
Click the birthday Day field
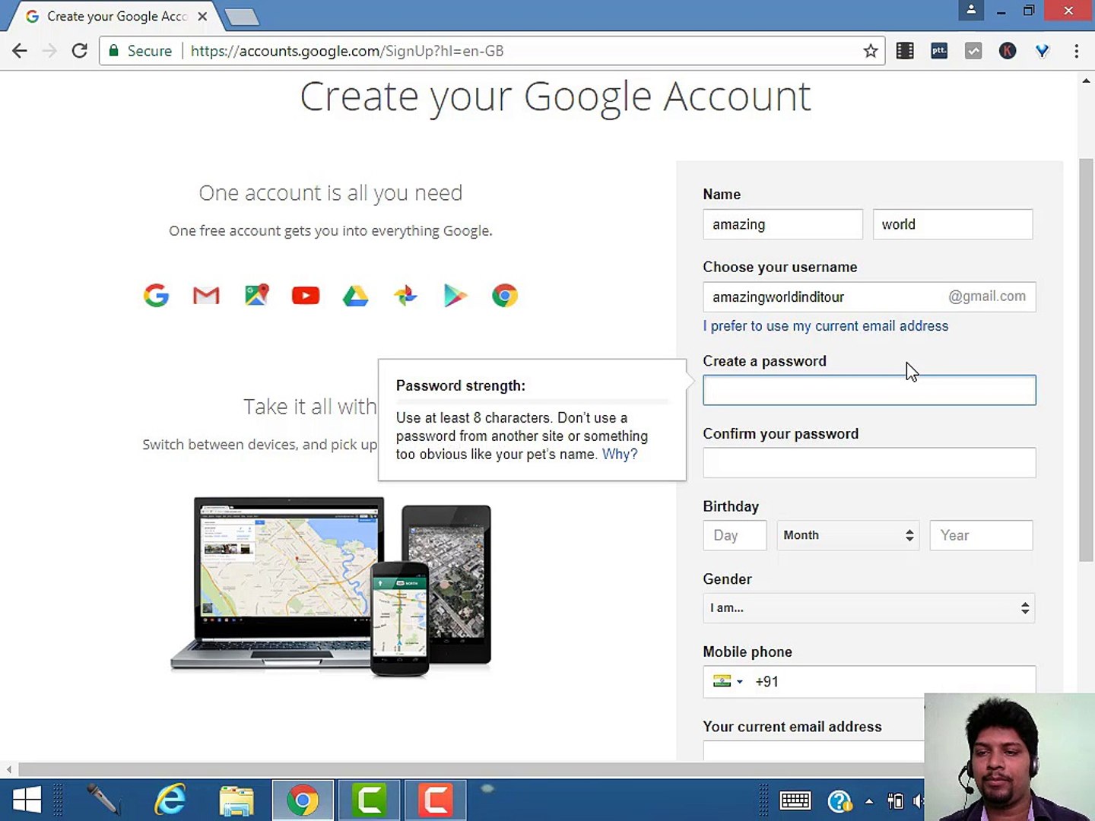735,535
